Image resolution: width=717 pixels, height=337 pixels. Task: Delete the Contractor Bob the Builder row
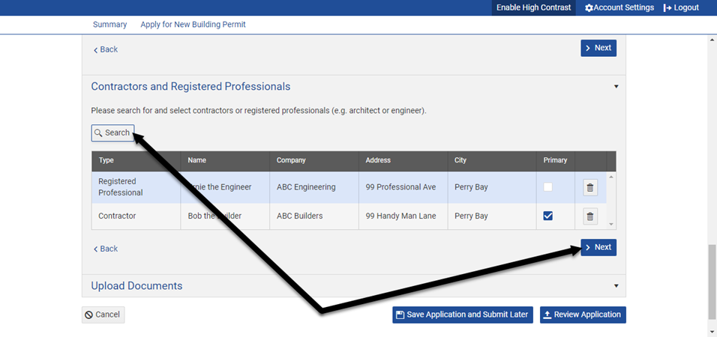[590, 216]
